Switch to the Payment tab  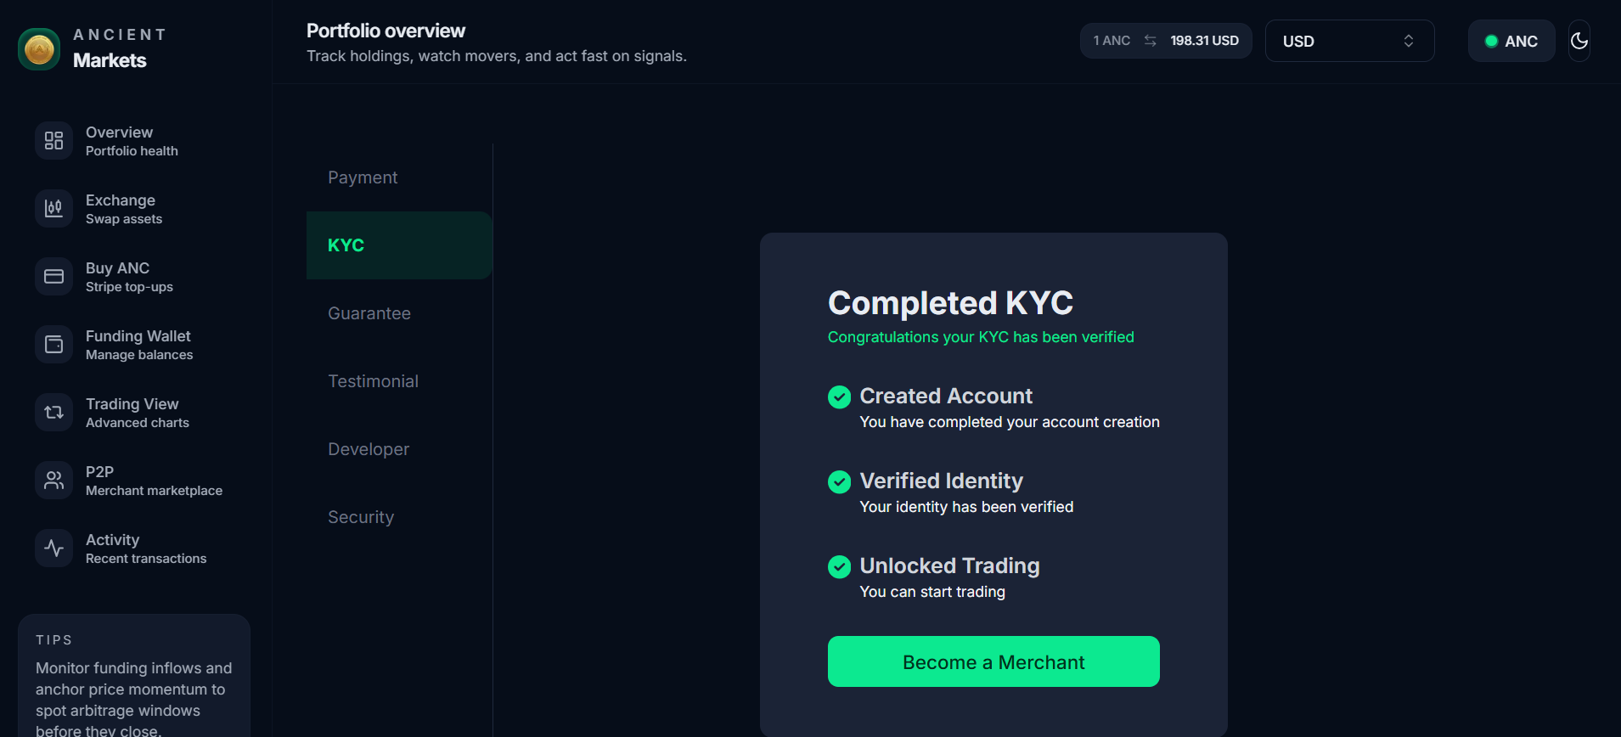point(363,177)
